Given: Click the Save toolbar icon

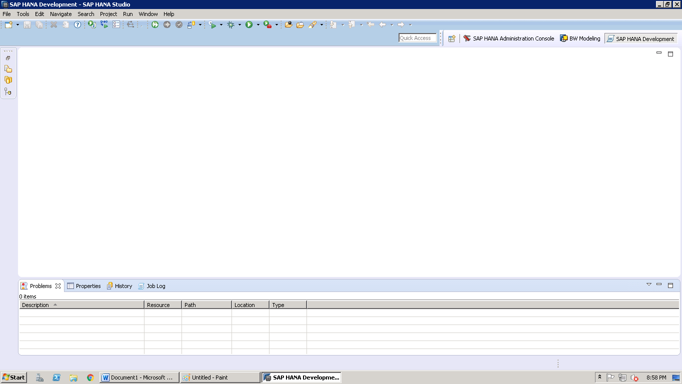Looking at the screenshot, I should tap(27, 24).
